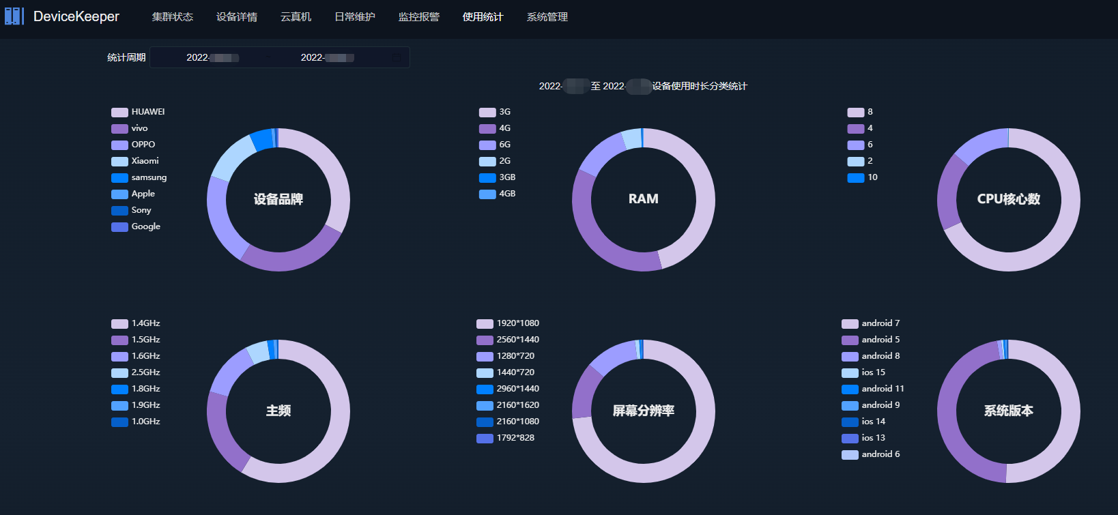Go to the 设备详情 tab
Screen dimensions: 1118x515
(x=237, y=17)
